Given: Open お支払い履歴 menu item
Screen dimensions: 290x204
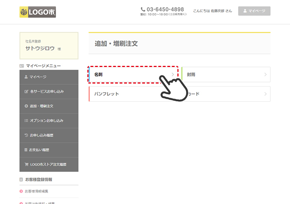Looking at the screenshot, I should [x=49, y=150].
